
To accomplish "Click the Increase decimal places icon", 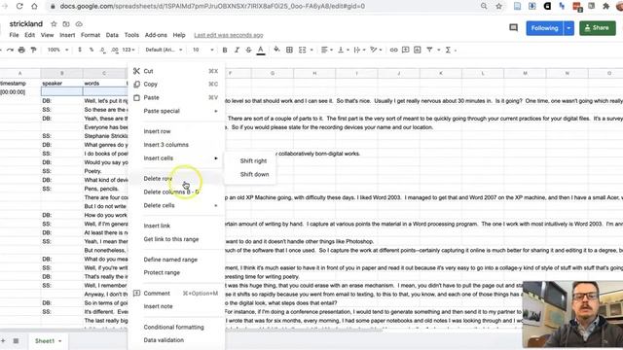I will [115, 50].
